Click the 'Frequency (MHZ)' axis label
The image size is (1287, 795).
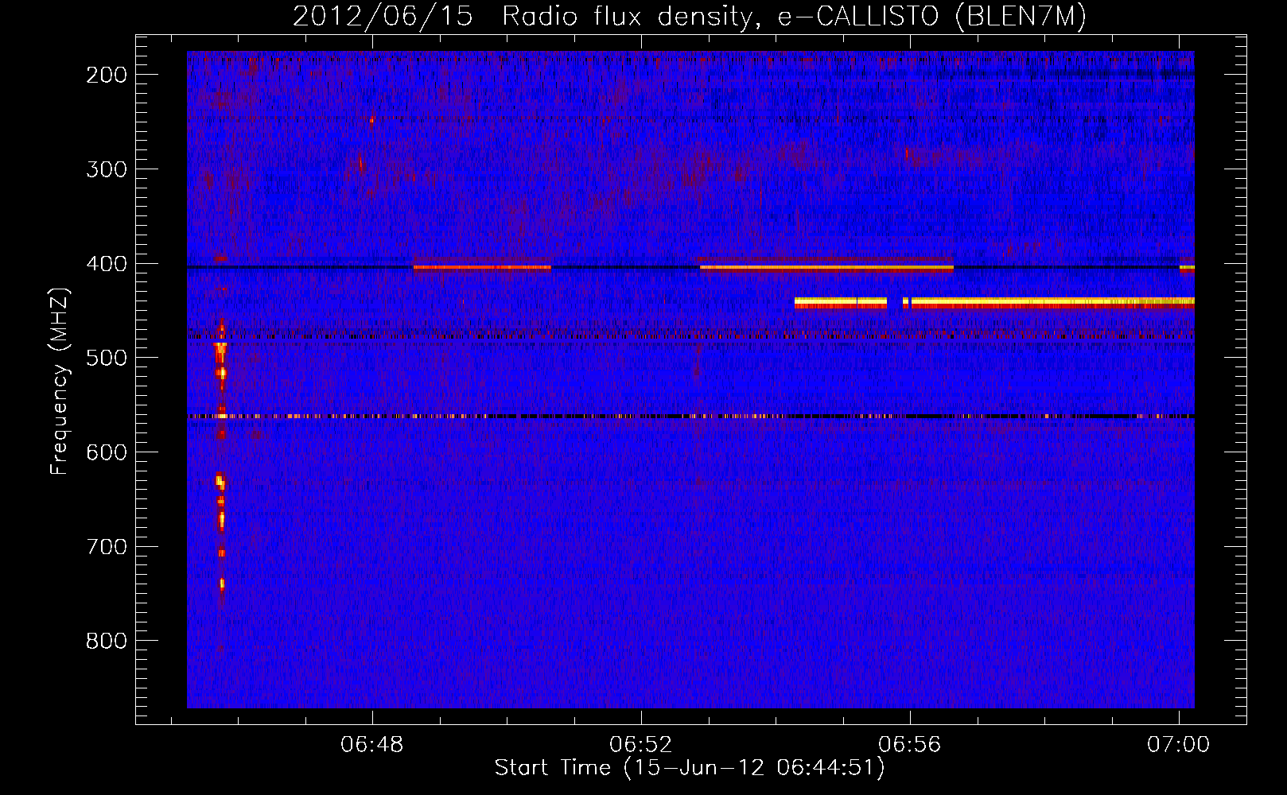pos(60,382)
